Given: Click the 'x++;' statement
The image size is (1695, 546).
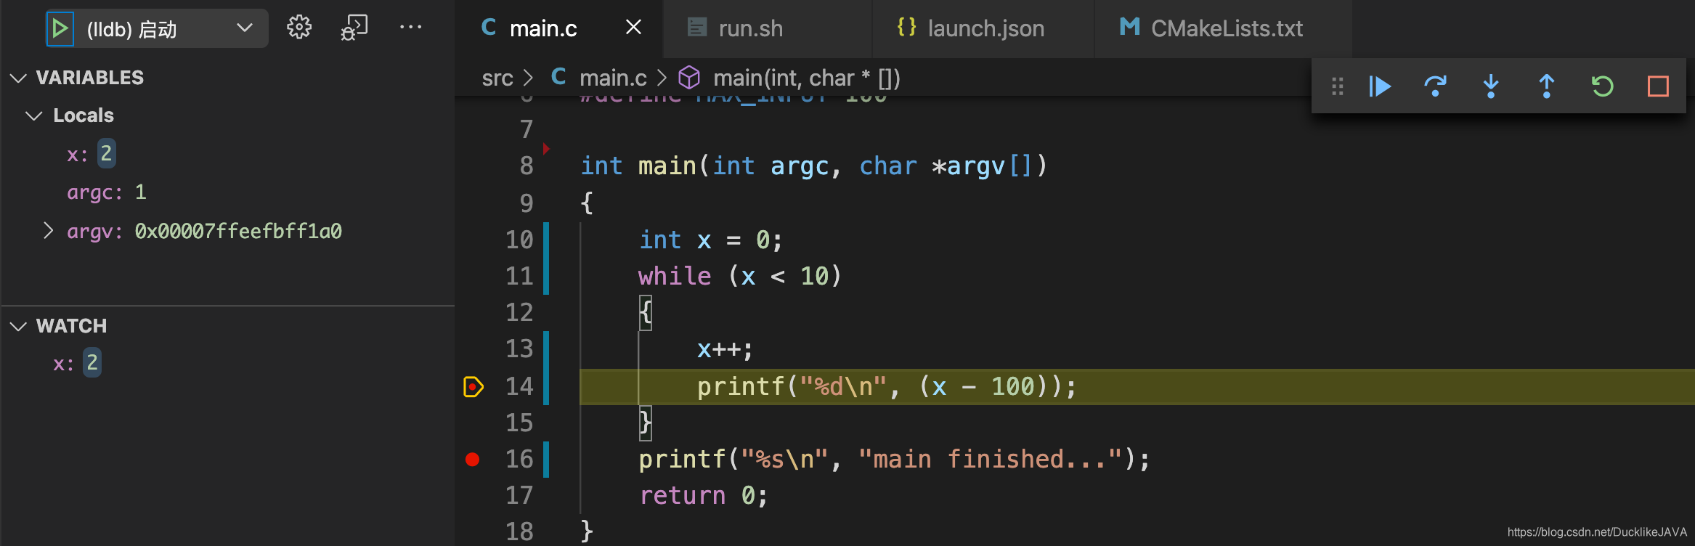Looking at the screenshot, I should click(x=725, y=349).
